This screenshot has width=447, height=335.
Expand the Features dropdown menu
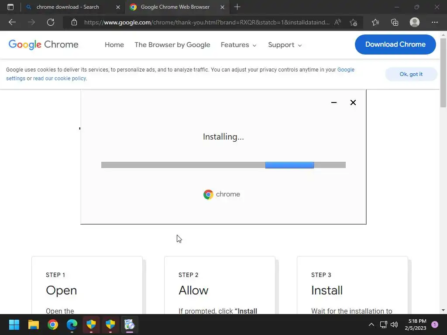(239, 45)
